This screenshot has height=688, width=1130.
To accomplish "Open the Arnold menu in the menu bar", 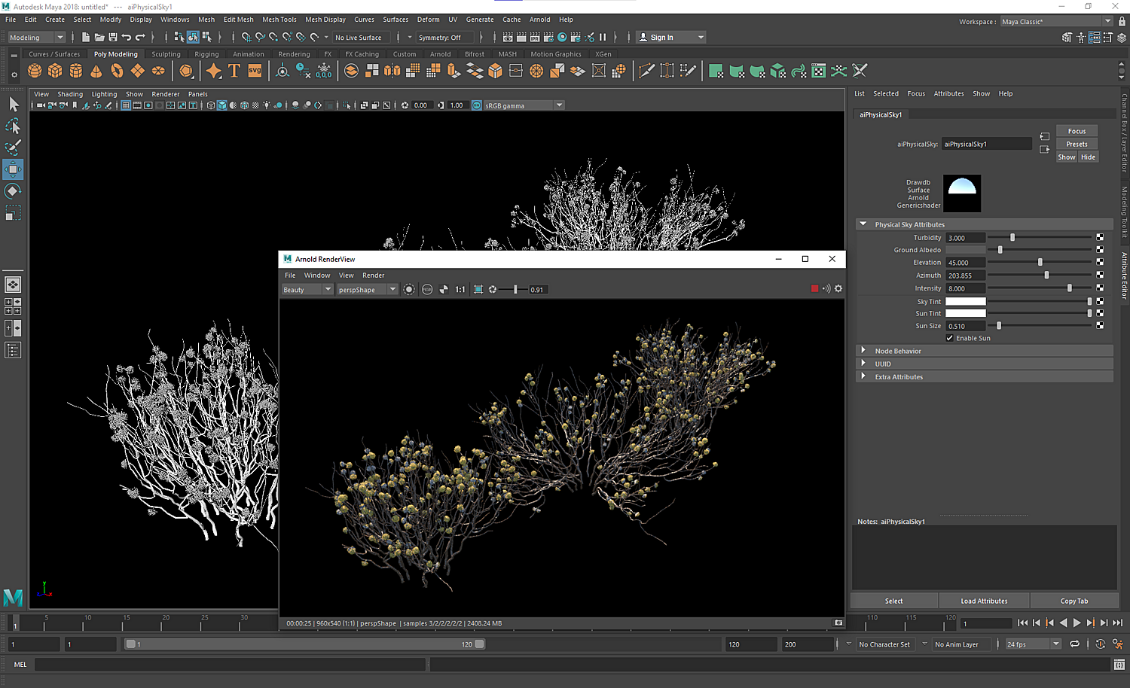I will click(x=539, y=20).
